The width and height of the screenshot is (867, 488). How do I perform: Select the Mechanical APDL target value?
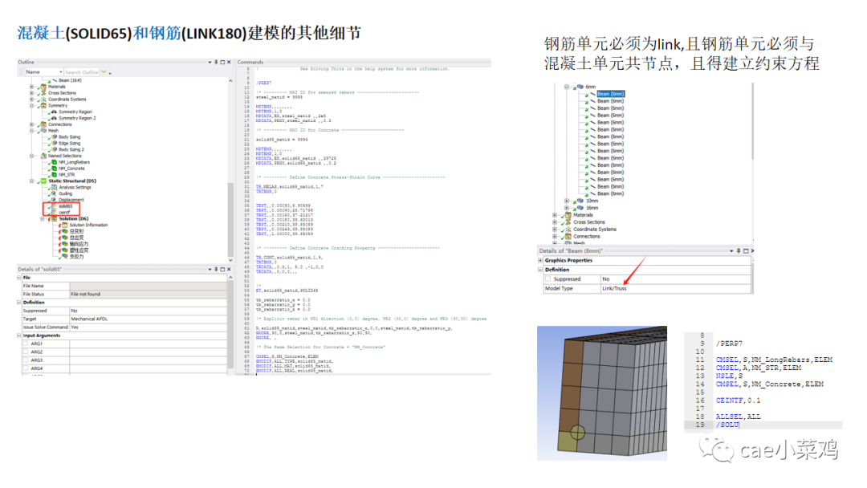[89, 318]
